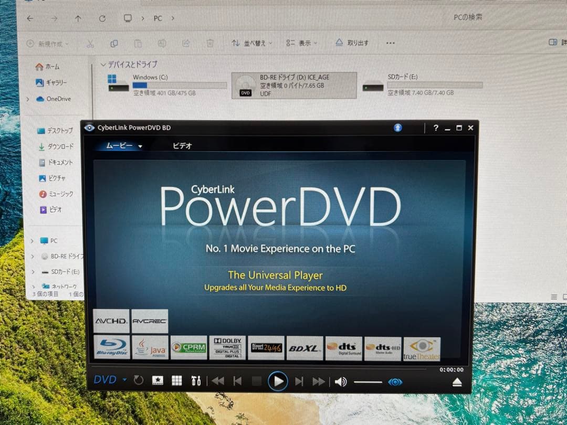
Task: Click the BDXL format badge
Action: tap(304, 347)
